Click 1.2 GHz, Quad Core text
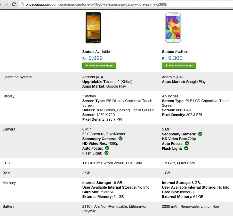The image size is (233, 216). [x=178, y=163]
